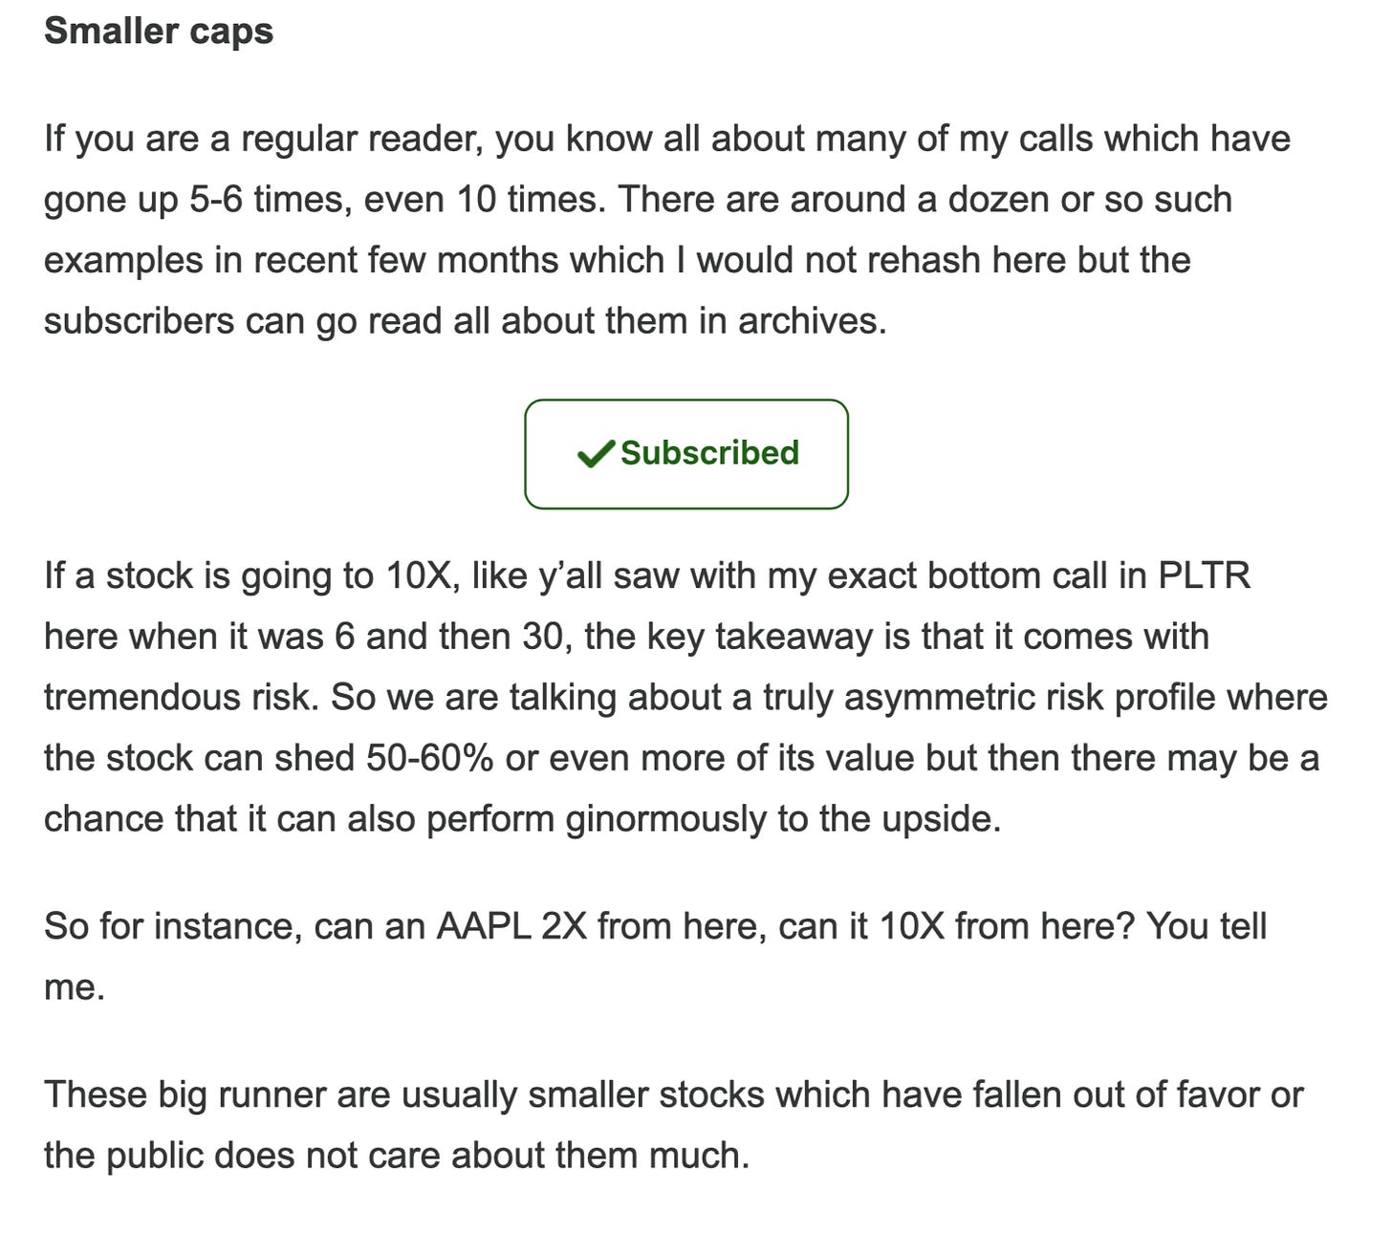Click the 'Smaller caps' heading
The width and height of the screenshot is (1392, 1234).
pyautogui.click(x=159, y=31)
